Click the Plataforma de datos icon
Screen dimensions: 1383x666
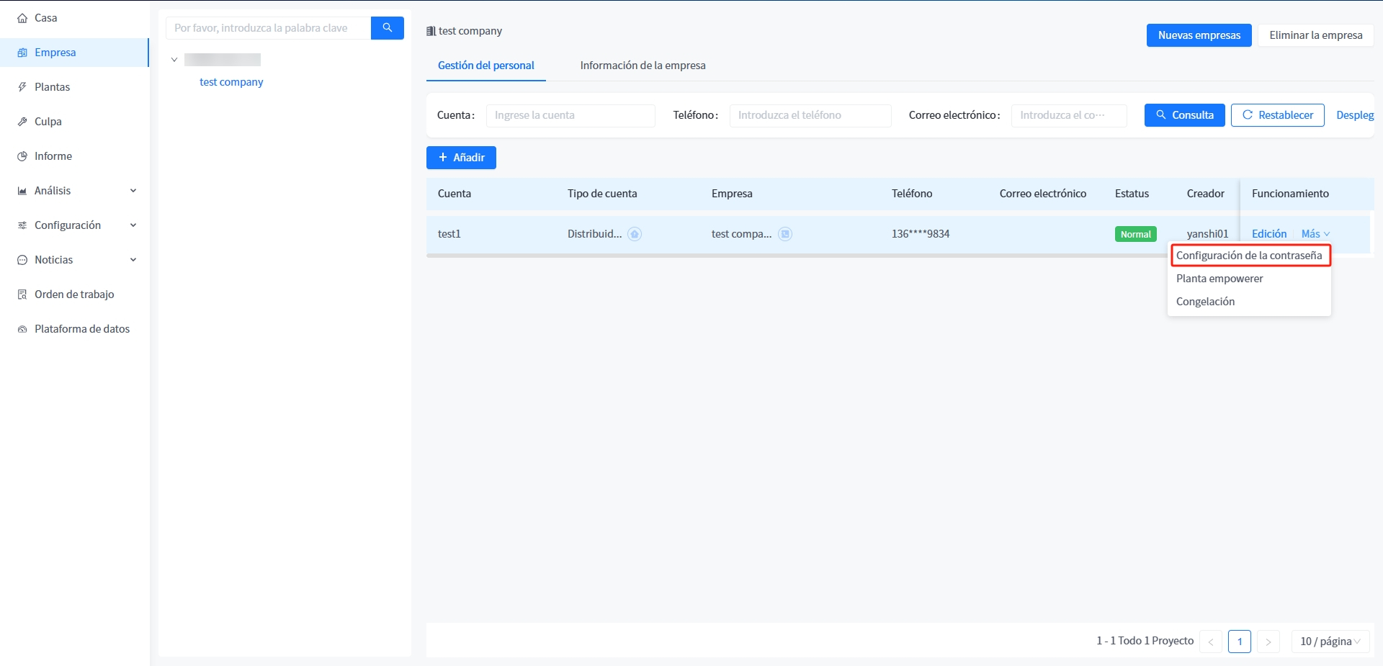22,329
